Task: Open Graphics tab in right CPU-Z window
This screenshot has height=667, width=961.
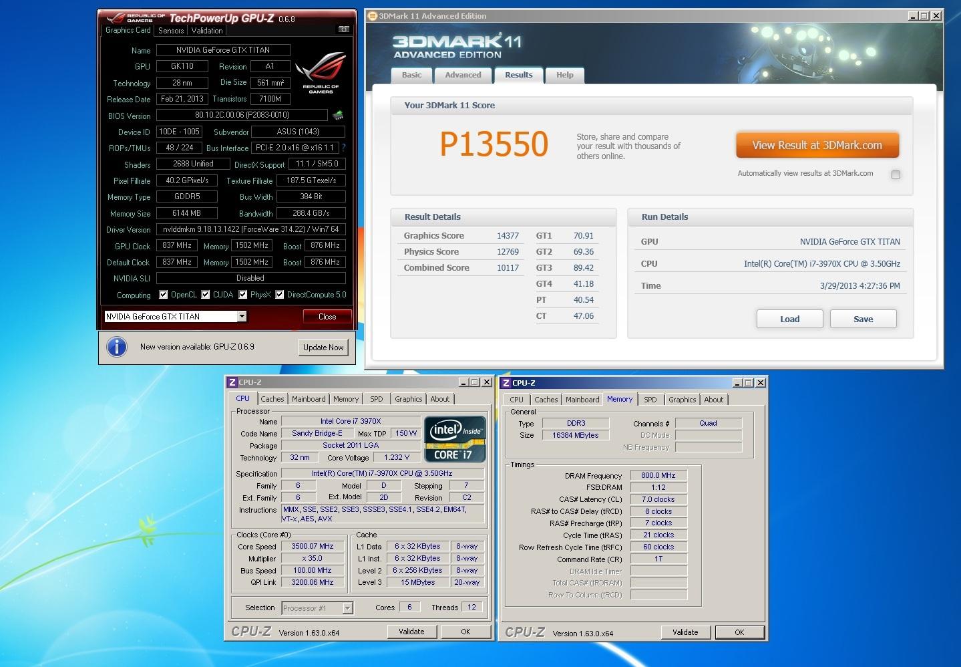Action: coord(683,400)
